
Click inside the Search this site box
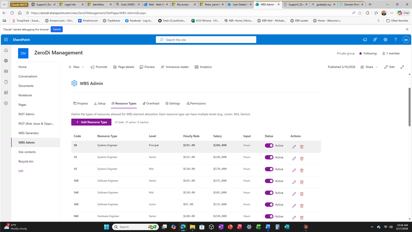click(206, 39)
